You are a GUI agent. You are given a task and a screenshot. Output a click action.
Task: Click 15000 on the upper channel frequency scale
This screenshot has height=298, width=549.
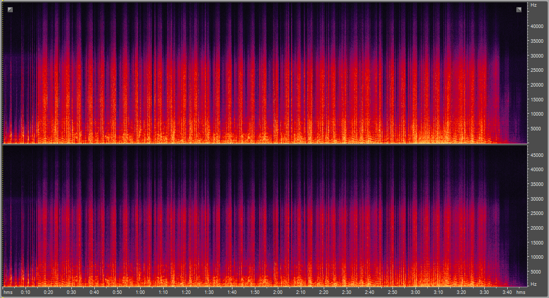pyautogui.click(x=537, y=100)
